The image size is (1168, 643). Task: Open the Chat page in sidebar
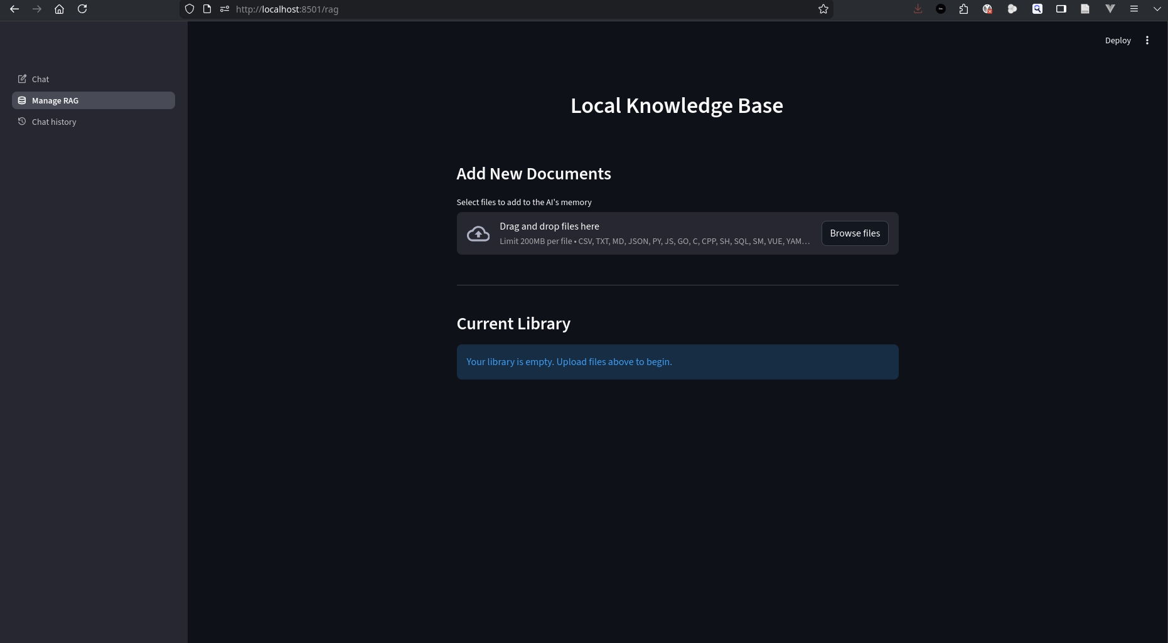[40, 79]
